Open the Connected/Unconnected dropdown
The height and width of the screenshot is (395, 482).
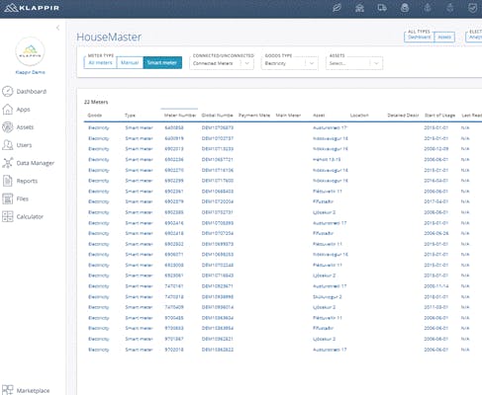click(222, 63)
